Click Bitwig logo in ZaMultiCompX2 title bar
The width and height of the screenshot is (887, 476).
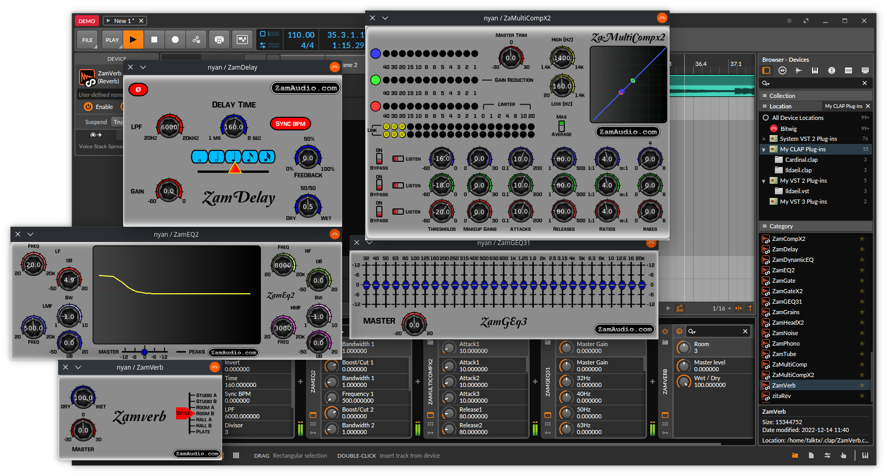[x=662, y=18]
